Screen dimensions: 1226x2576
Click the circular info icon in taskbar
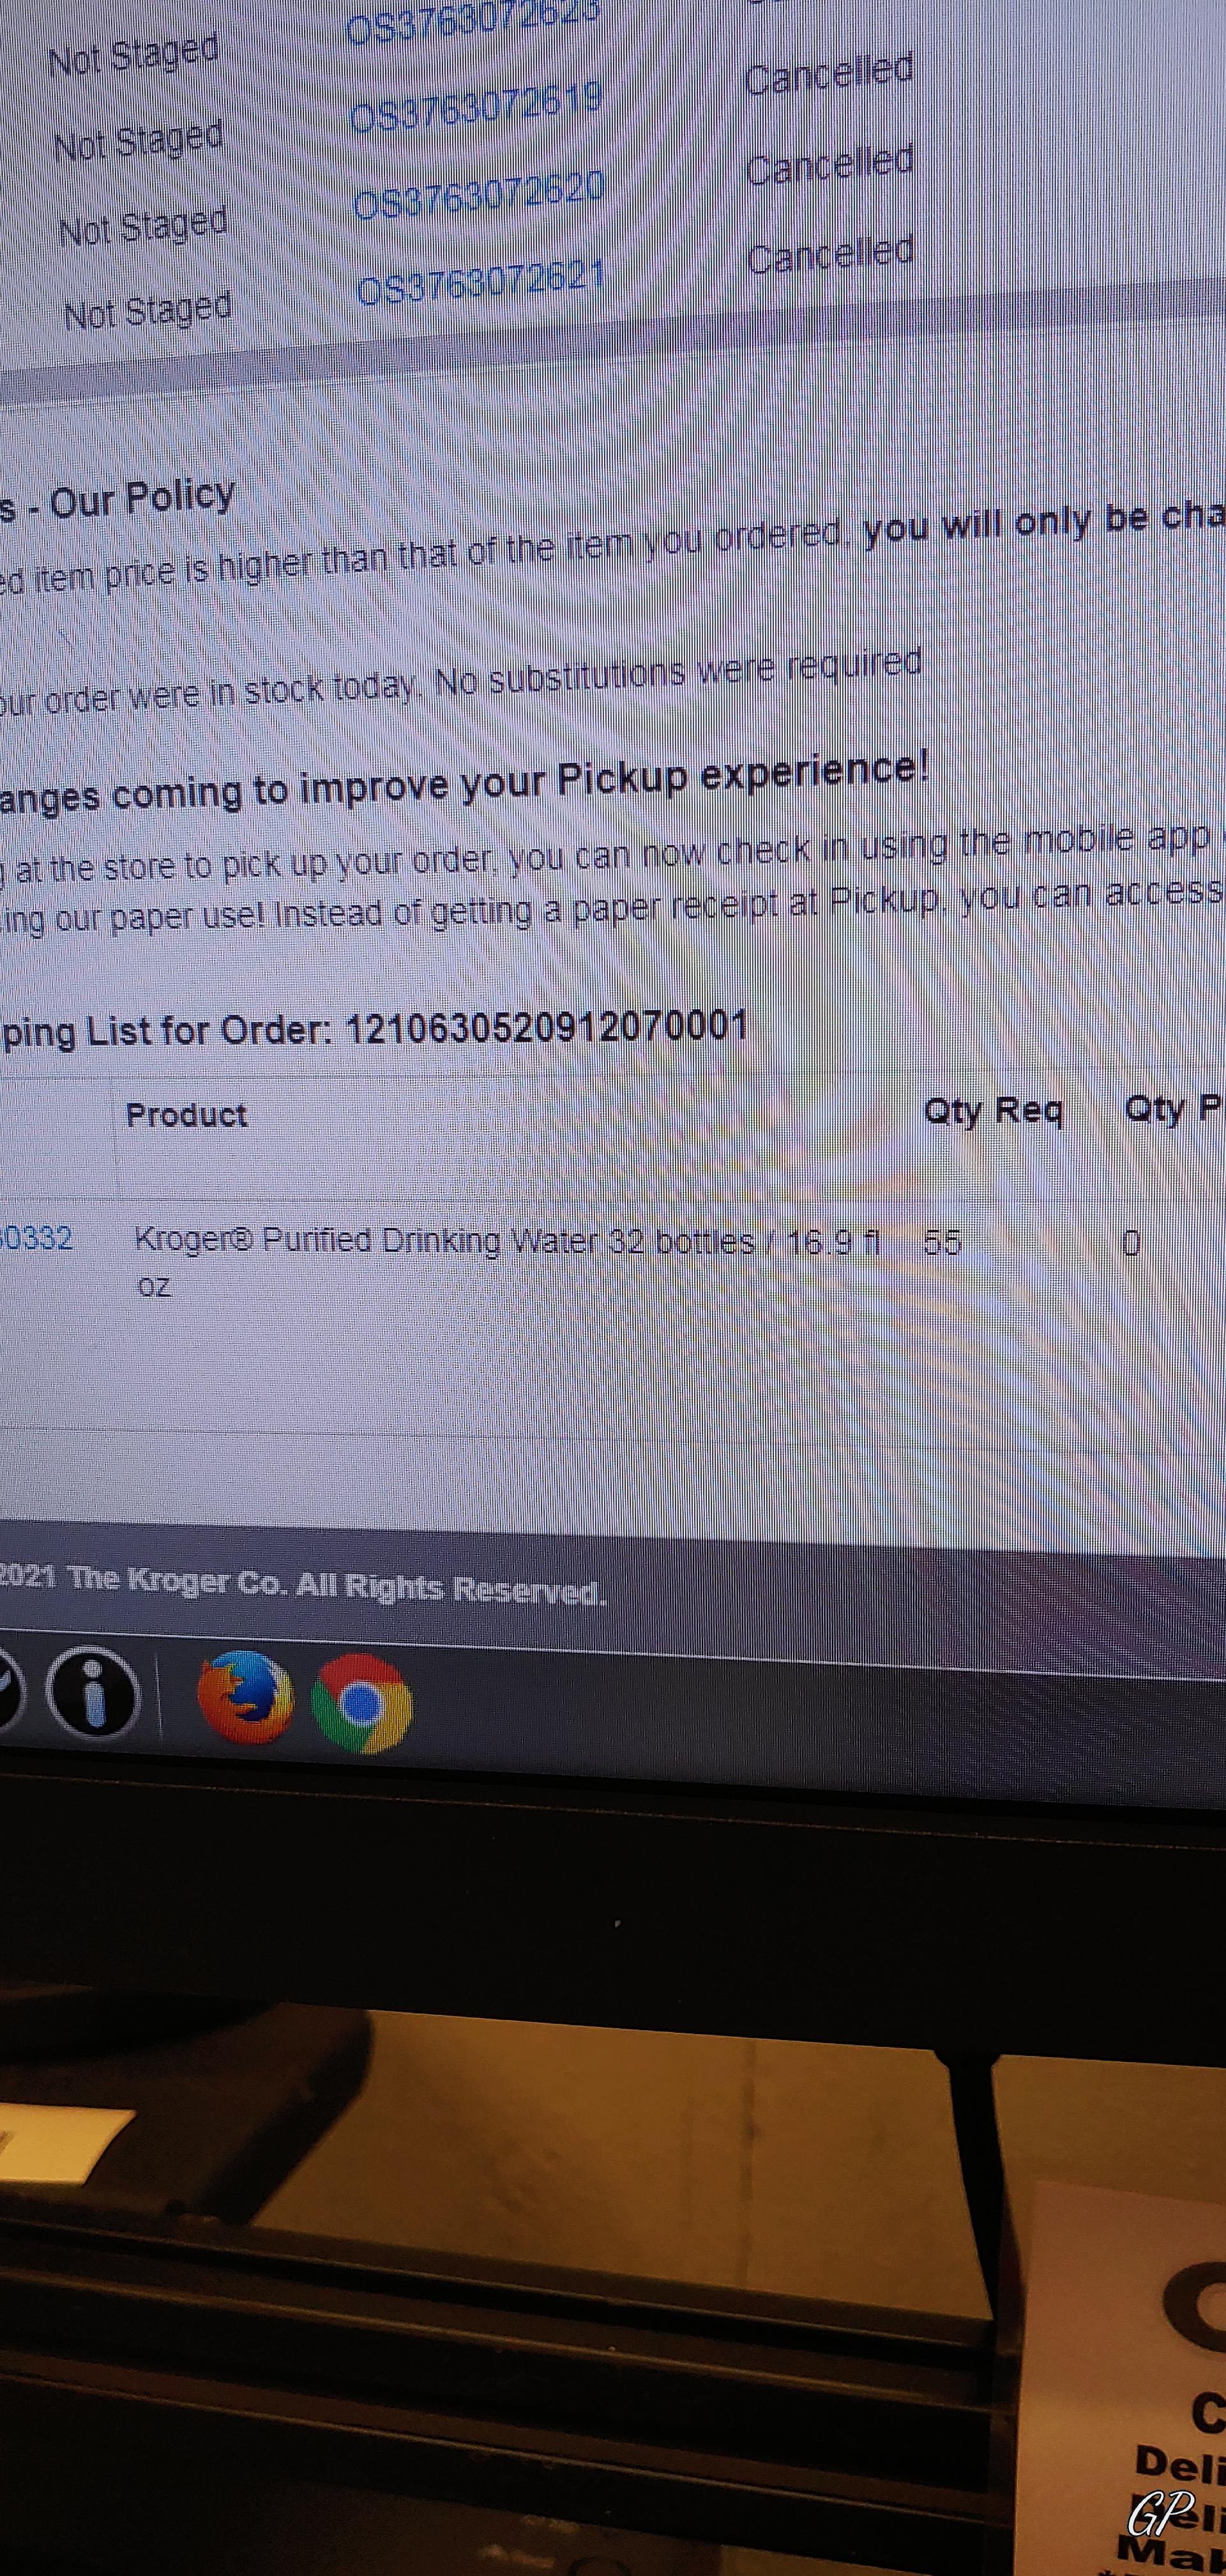coord(94,1692)
